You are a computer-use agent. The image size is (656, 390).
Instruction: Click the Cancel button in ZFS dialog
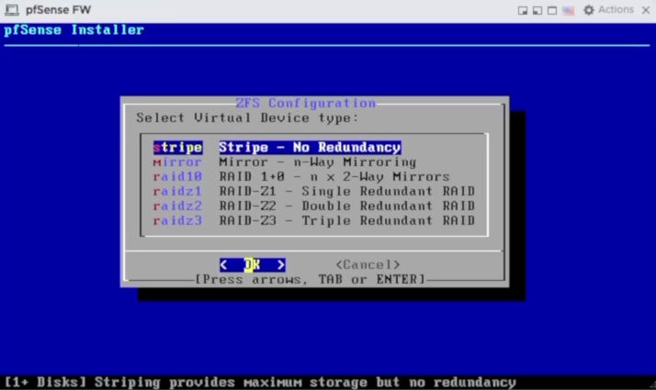coord(368,264)
